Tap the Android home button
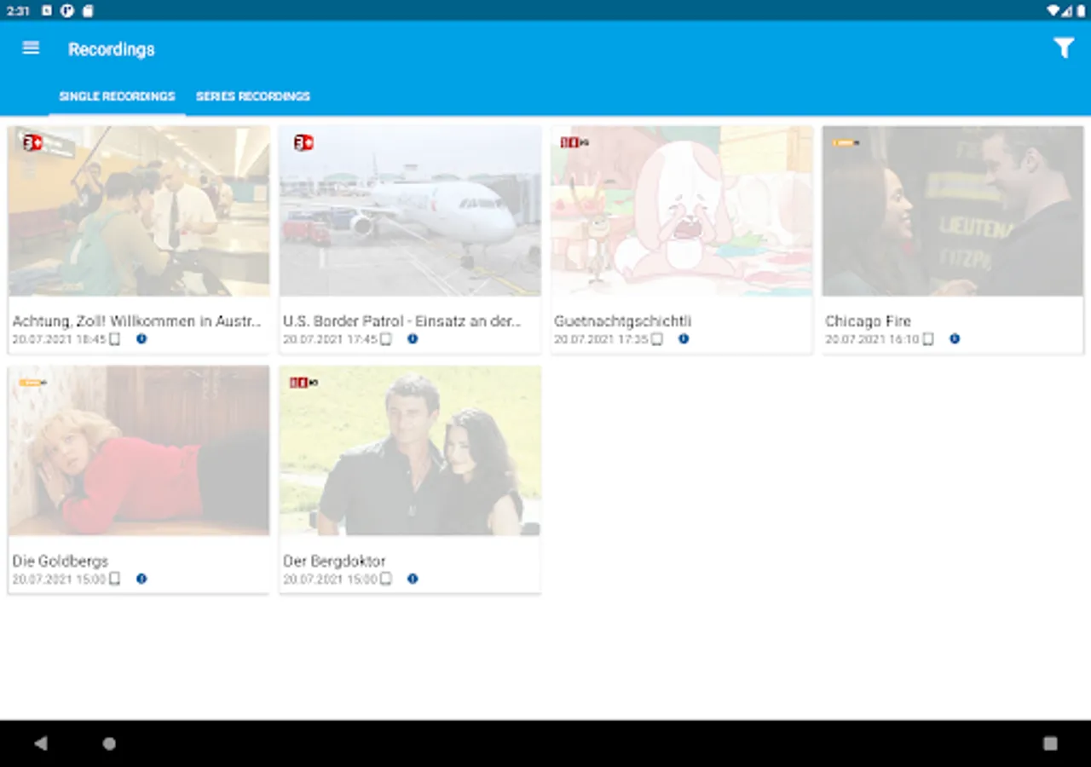Viewport: 1091px width, 767px height. pyautogui.click(x=109, y=743)
